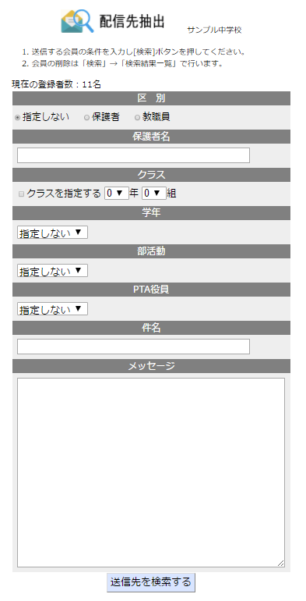Image resolution: width=306 pixels, height=601 pixels.
Task: Select the 指定しない radio button
Action: pos(17,118)
